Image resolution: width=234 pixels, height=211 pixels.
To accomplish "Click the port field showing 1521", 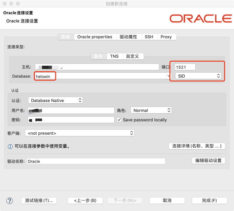I will point(185,67).
